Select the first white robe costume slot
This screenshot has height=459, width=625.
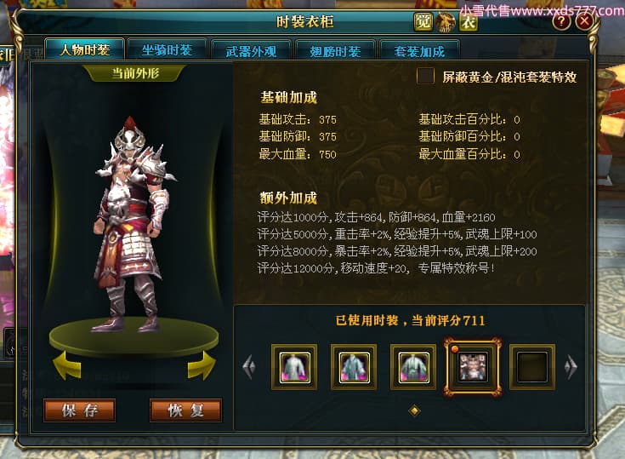[294, 367]
